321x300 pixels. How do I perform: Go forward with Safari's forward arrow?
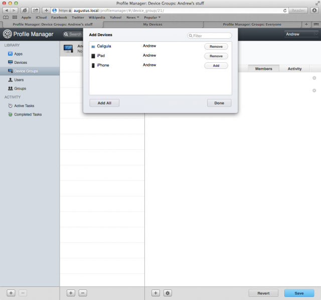coord(14,10)
